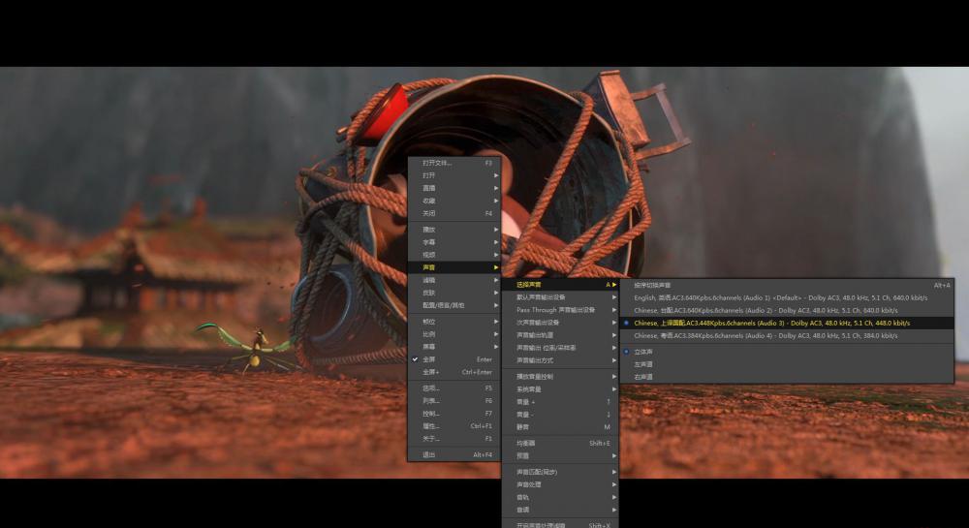The width and height of the screenshot is (969, 528).
Task: Open 声音处理 submenu
Action: [x=560, y=484]
